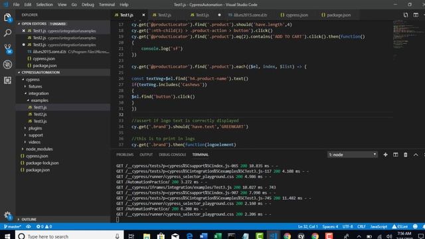425x239 pixels.
Task: Maximize the panel with the up chevron
Action: pos(416,155)
